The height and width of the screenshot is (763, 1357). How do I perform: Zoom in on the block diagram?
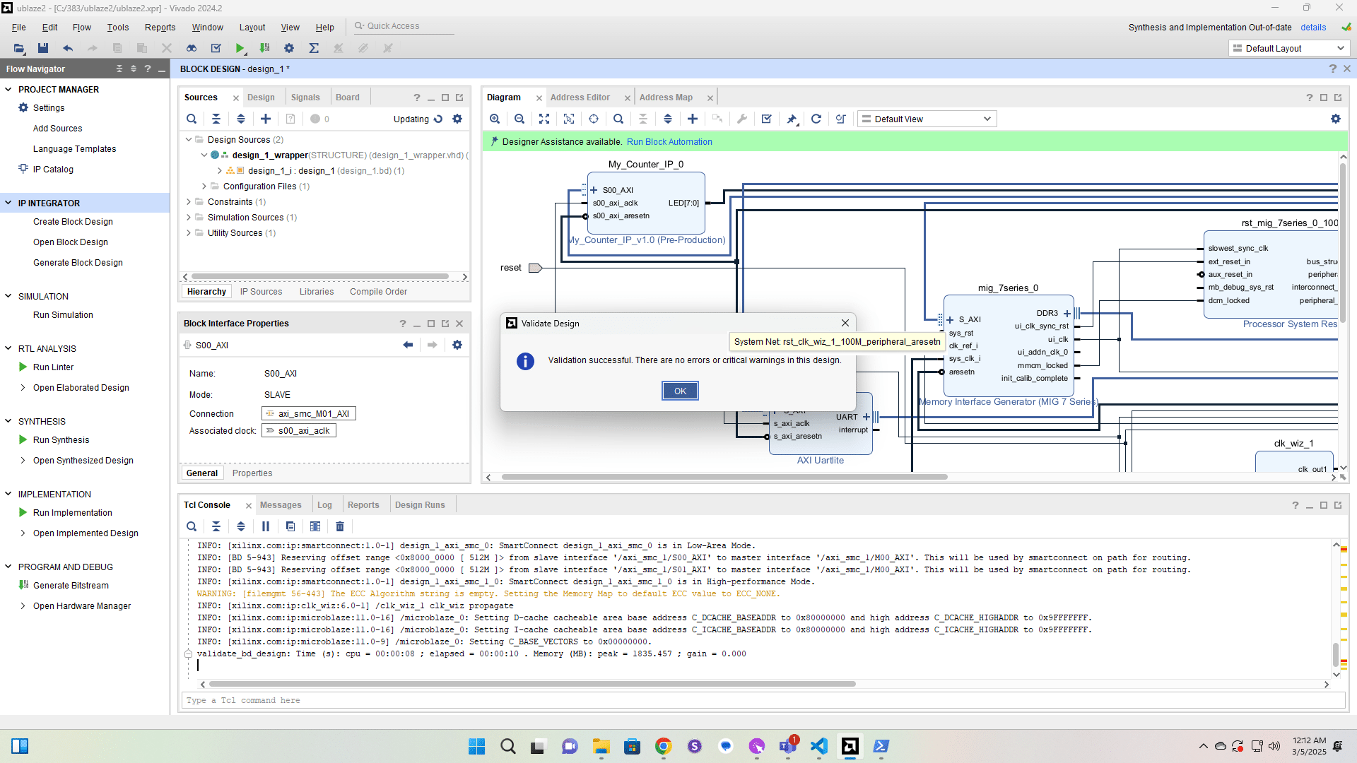tap(495, 119)
